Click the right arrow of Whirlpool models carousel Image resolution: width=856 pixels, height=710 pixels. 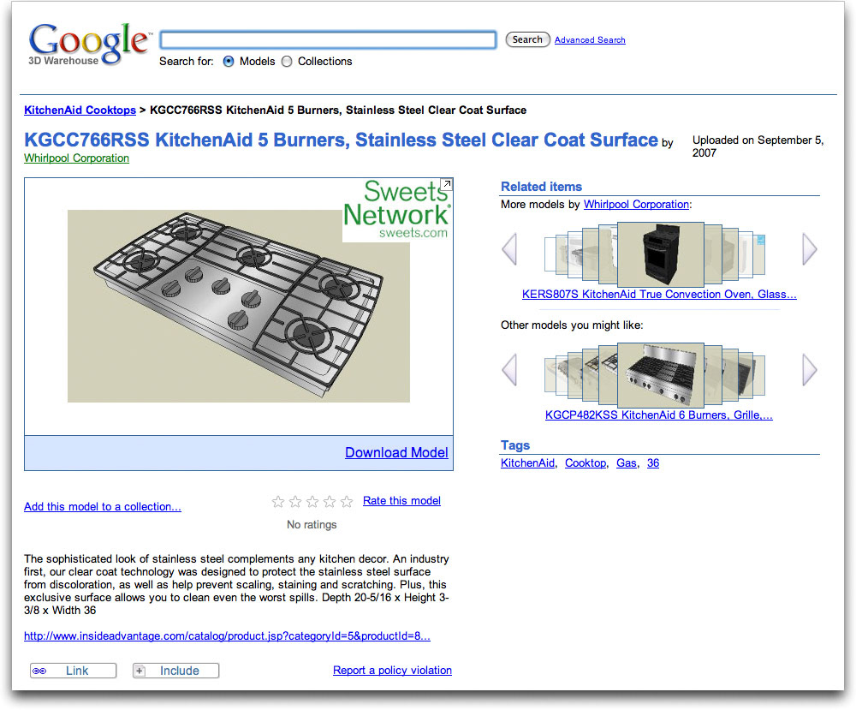(x=810, y=249)
